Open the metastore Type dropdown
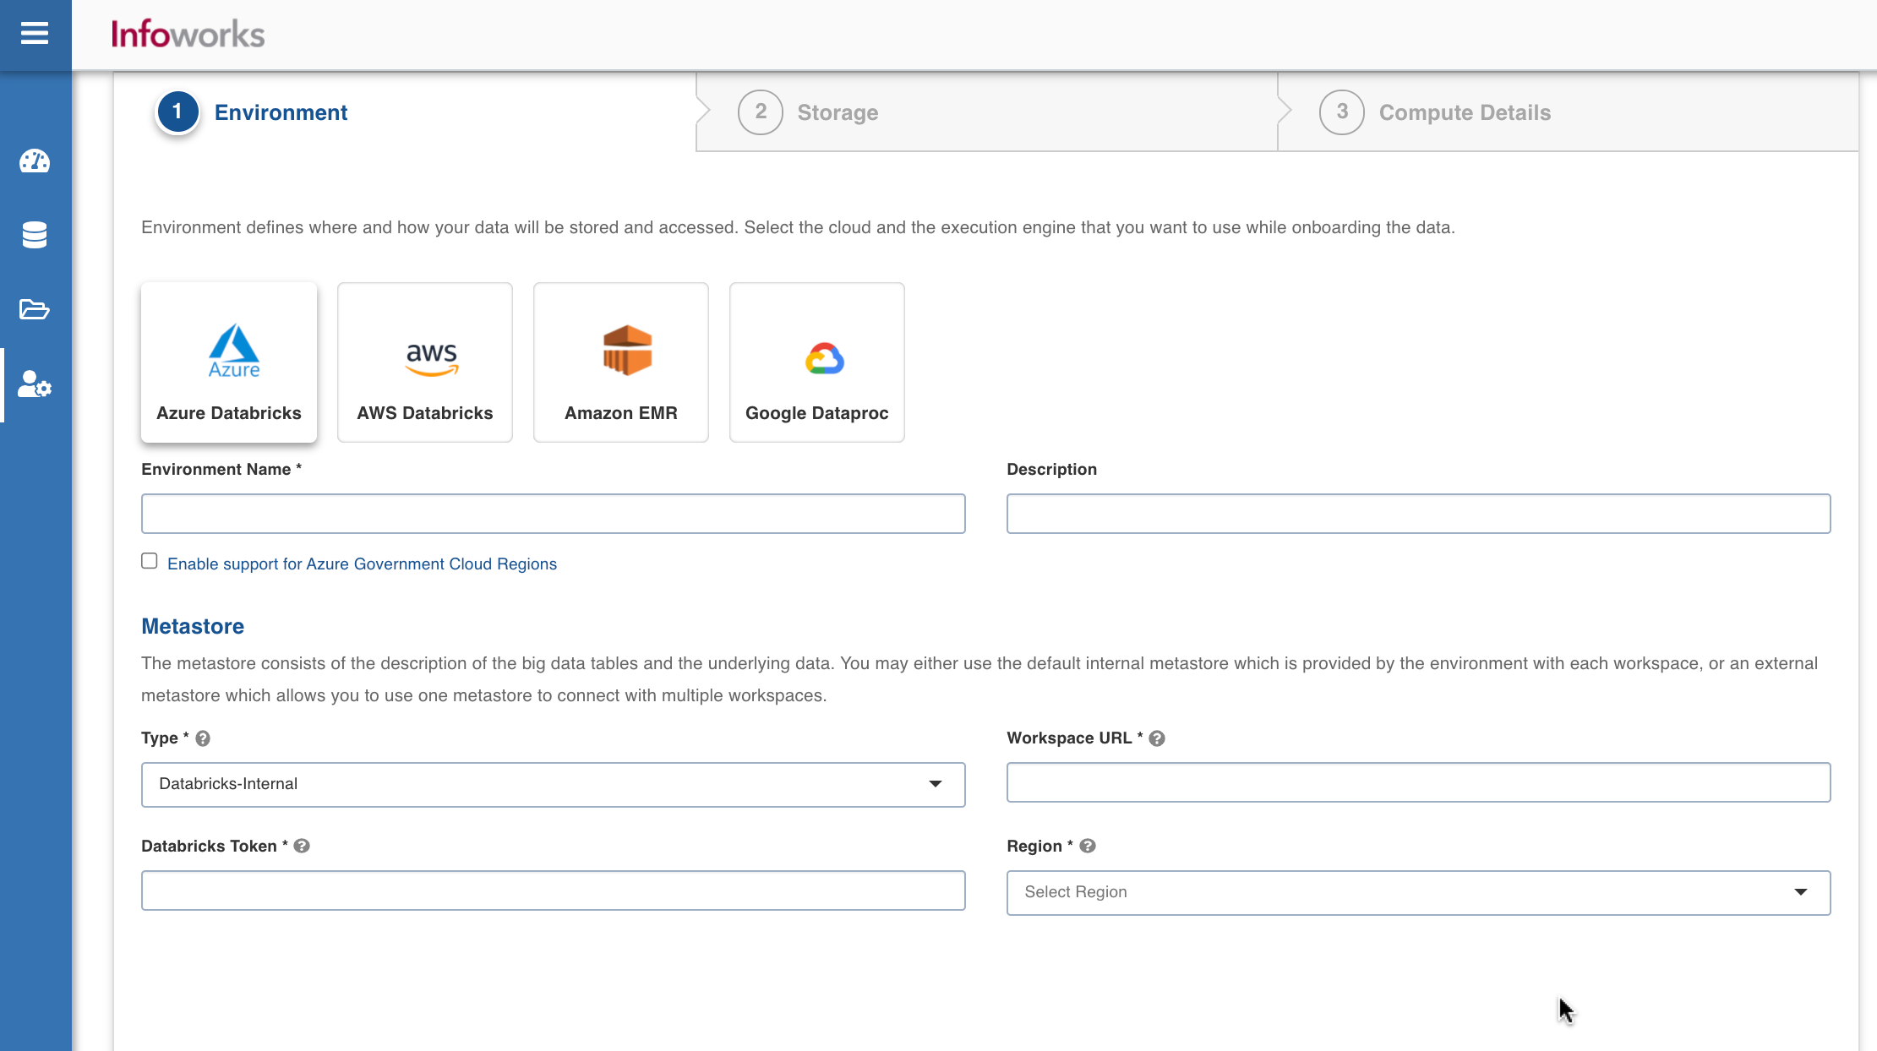This screenshot has height=1051, width=1877. click(x=554, y=784)
